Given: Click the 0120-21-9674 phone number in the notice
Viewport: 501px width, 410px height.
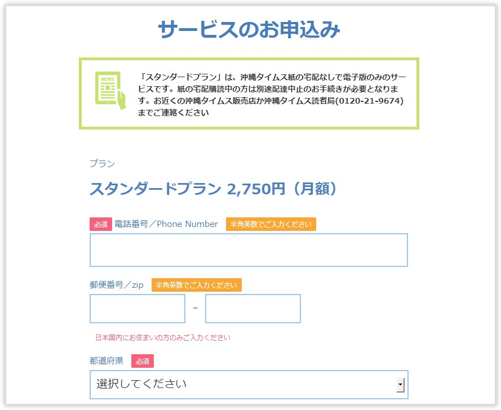Looking at the screenshot, I should pyautogui.click(x=369, y=101).
